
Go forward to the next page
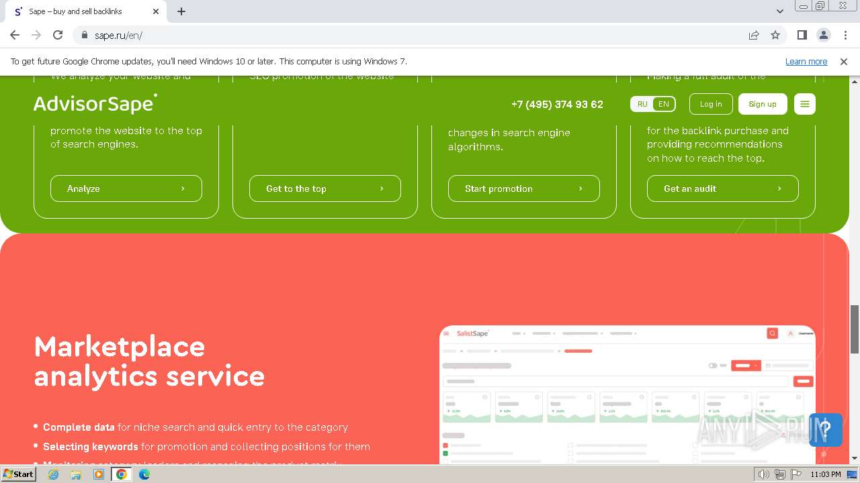[36, 35]
